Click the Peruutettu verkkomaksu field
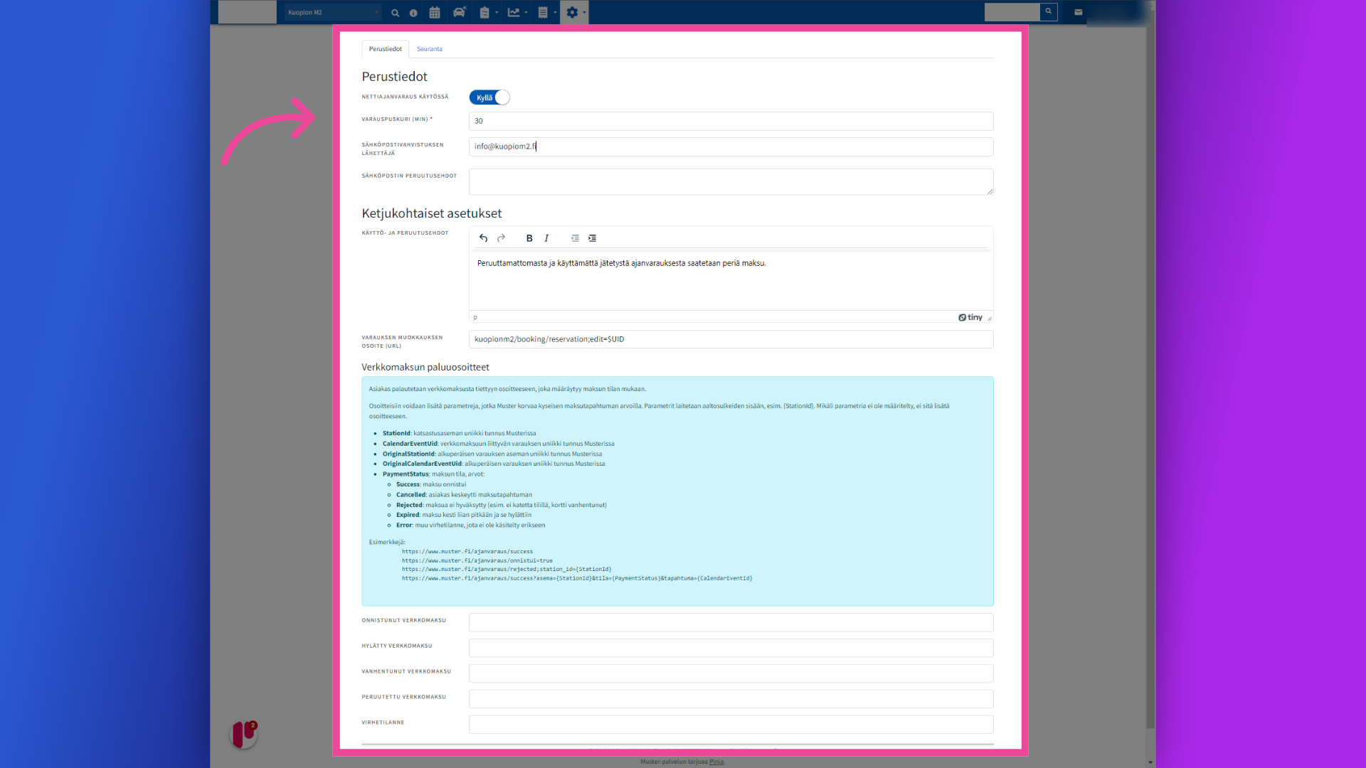 click(x=731, y=699)
